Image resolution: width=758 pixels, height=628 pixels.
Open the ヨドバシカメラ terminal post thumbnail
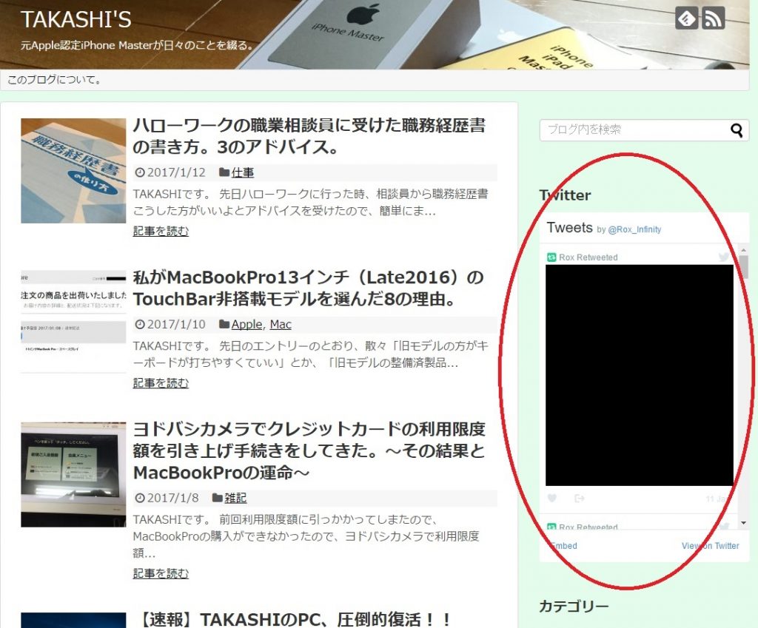click(73, 474)
